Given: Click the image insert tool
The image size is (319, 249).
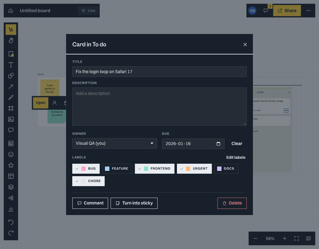Looking at the screenshot, I should coord(11,119).
